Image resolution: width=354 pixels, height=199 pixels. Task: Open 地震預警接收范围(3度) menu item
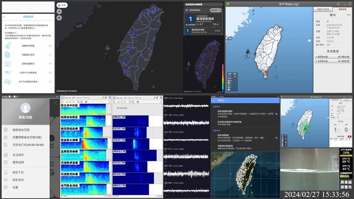click(25, 137)
